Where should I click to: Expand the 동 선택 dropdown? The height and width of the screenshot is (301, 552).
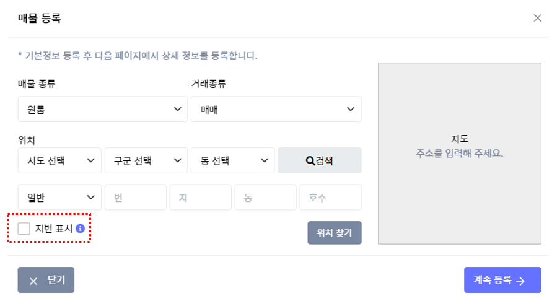click(232, 160)
